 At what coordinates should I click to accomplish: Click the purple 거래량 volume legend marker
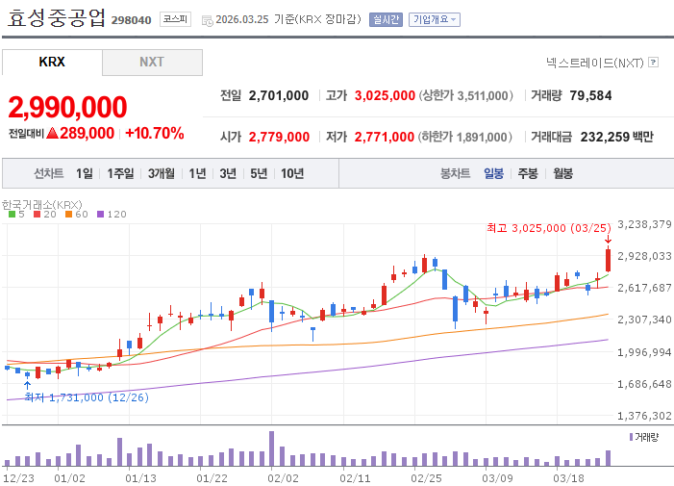point(631,437)
